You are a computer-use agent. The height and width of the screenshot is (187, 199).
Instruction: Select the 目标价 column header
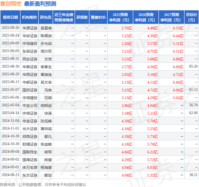[x=192, y=17]
